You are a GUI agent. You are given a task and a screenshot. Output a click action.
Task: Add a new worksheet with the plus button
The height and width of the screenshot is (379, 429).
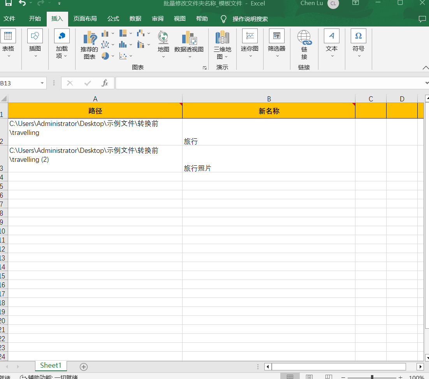click(x=83, y=367)
